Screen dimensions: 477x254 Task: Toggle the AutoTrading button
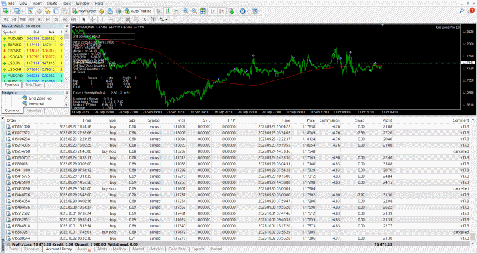pyautogui.click(x=138, y=11)
